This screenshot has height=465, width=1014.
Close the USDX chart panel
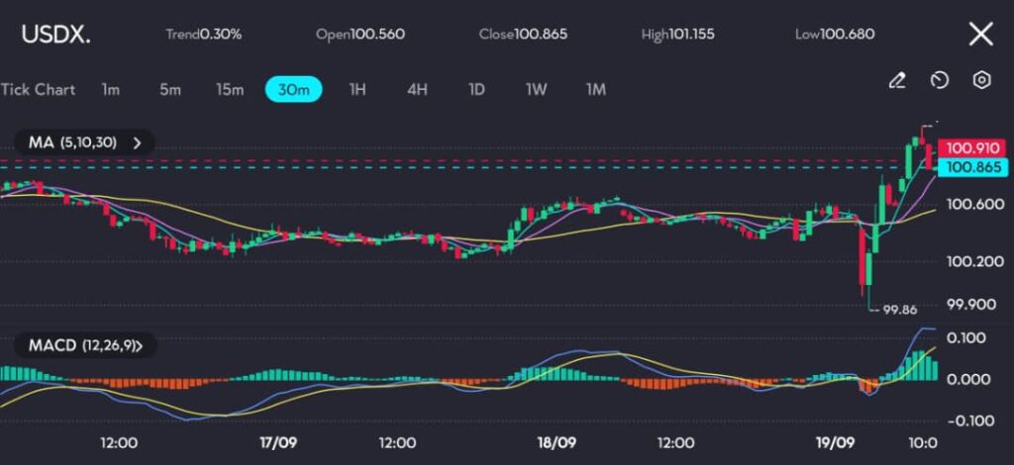click(980, 35)
